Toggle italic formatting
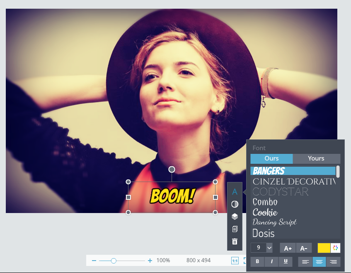The width and height of the screenshot is (351, 273). (271, 261)
